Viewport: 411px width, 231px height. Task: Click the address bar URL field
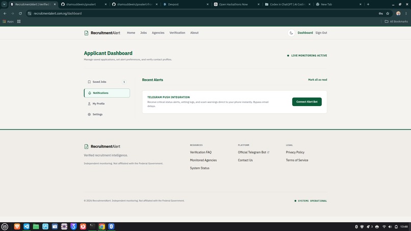pyautogui.click(x=204, y=13)
